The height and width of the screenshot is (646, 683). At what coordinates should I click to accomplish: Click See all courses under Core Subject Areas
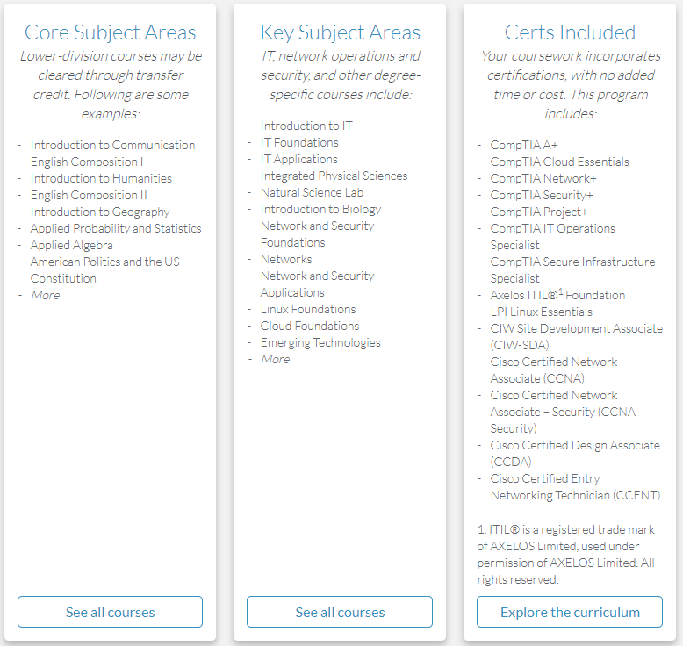[x=111, y=612]
